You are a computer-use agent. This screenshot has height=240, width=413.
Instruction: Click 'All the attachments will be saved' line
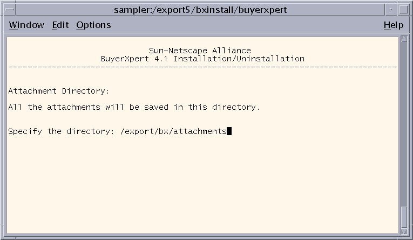134,107
